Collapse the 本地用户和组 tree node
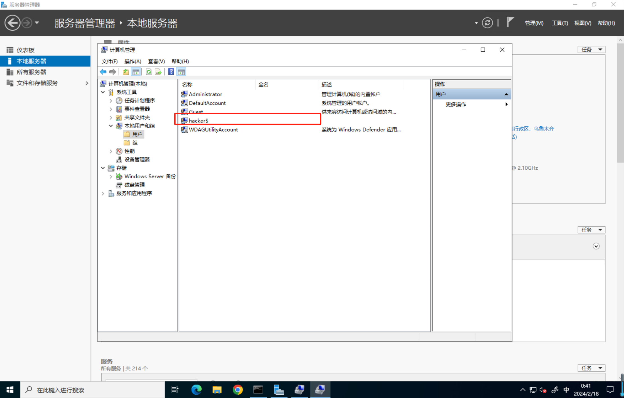Image resolution: width=624 pixels, height=398 pixels. pyautogui.click(x=111, y=126)
